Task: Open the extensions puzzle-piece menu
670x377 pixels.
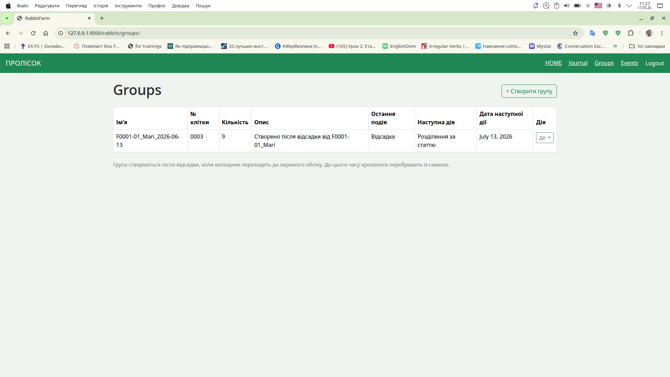Action: (631, 33)
